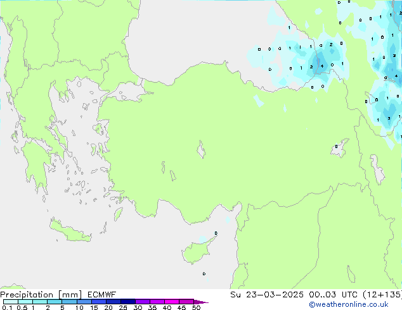
Task: Click the legend value '35'
Action: tap(152, 307)
